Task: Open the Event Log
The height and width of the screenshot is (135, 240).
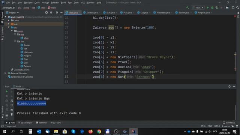Action: (229, 123)
